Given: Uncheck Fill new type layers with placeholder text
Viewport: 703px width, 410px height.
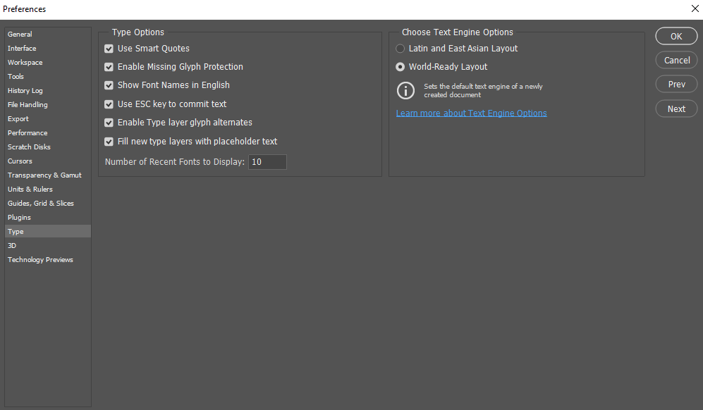Looking at the screenshot, I should pos(109,142).
